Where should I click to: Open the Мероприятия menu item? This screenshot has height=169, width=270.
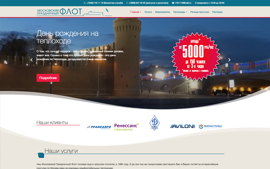coord(162,12)
